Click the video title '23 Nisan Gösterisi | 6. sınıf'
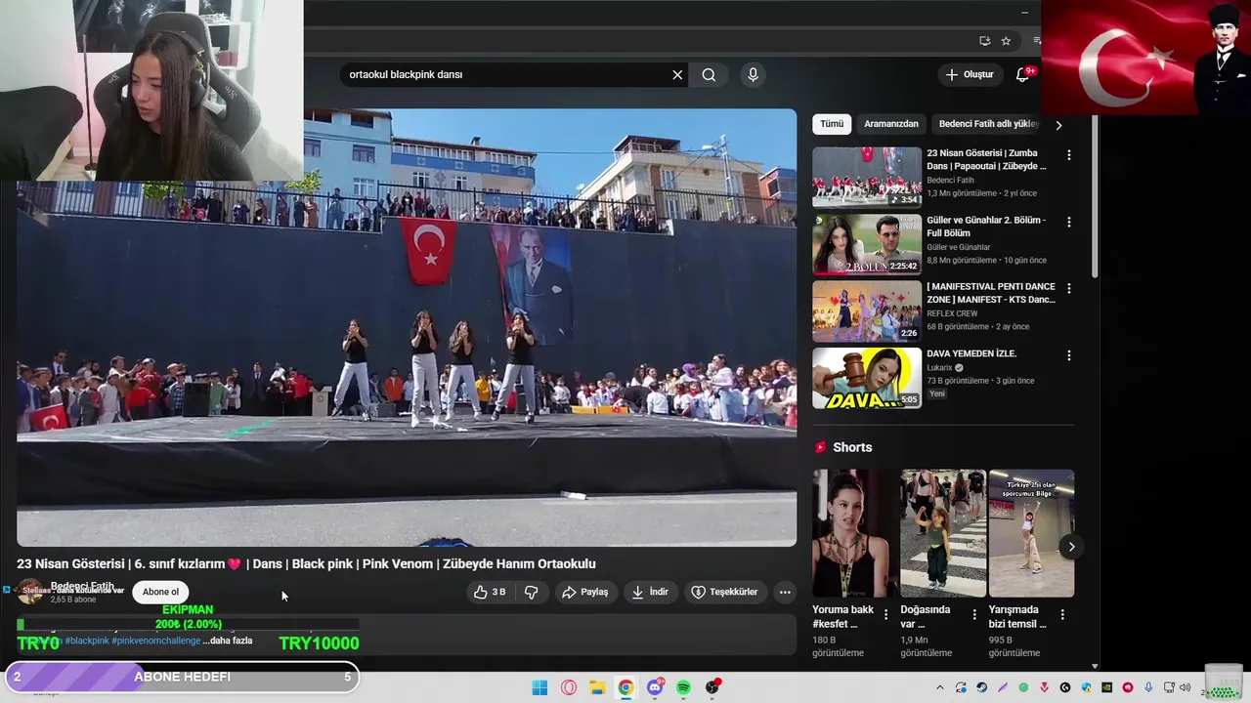Screen dimensions: 1251x703 306,563
